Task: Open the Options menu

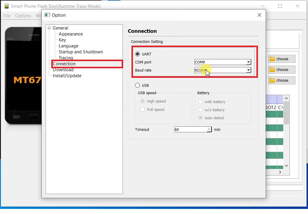Action: tap(23, 16)
